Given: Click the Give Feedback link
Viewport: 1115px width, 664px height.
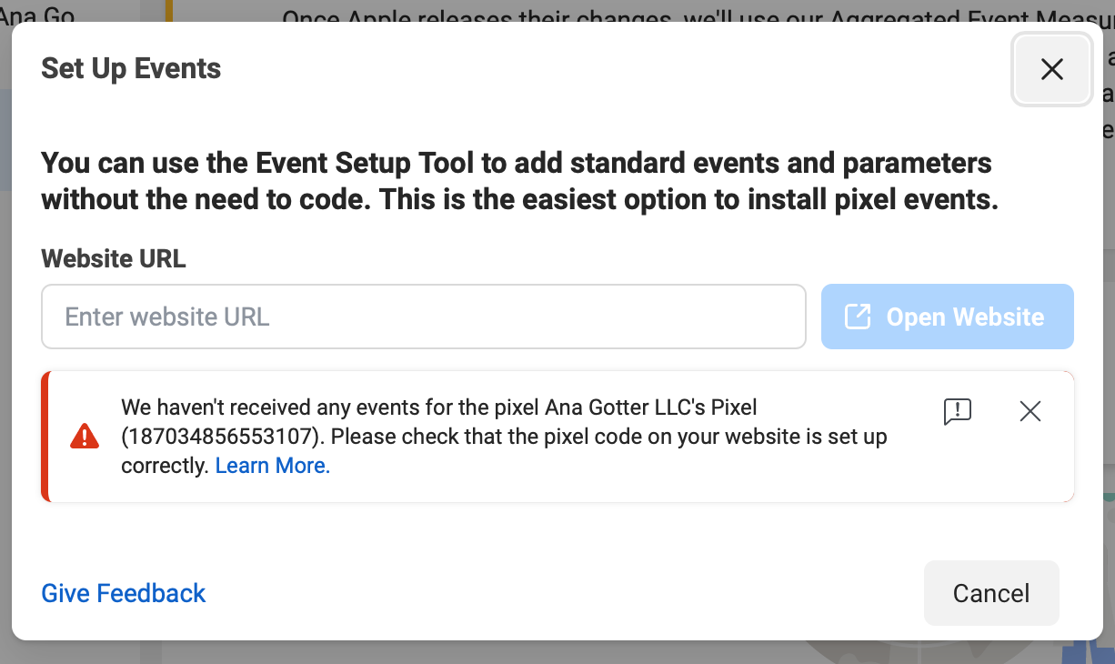Looking at the screenshot, I should click(122, 593).
